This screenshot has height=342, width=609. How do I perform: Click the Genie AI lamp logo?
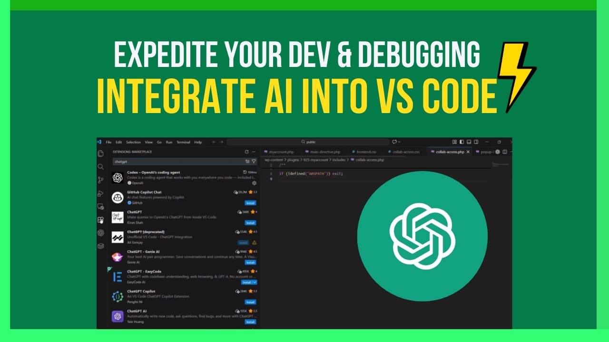click(118, 257)
